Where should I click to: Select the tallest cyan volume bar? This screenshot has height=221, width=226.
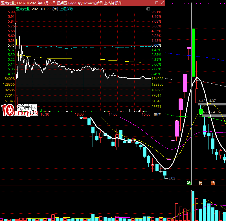[193, 206]
